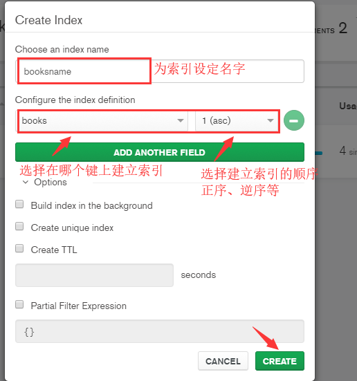Screen dimensions: 357x381
Task: Click the Create Index dialog title
Action: (x=48, y=20)
